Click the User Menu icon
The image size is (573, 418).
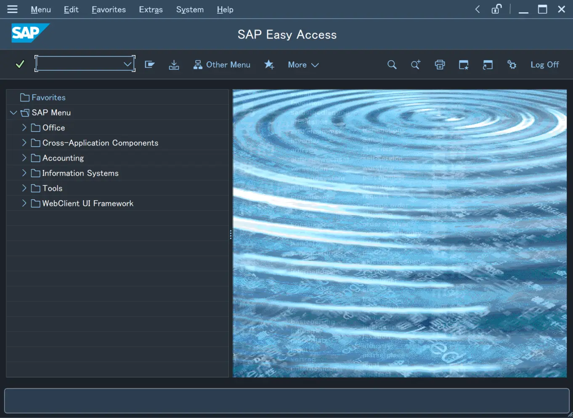[150, 64]
